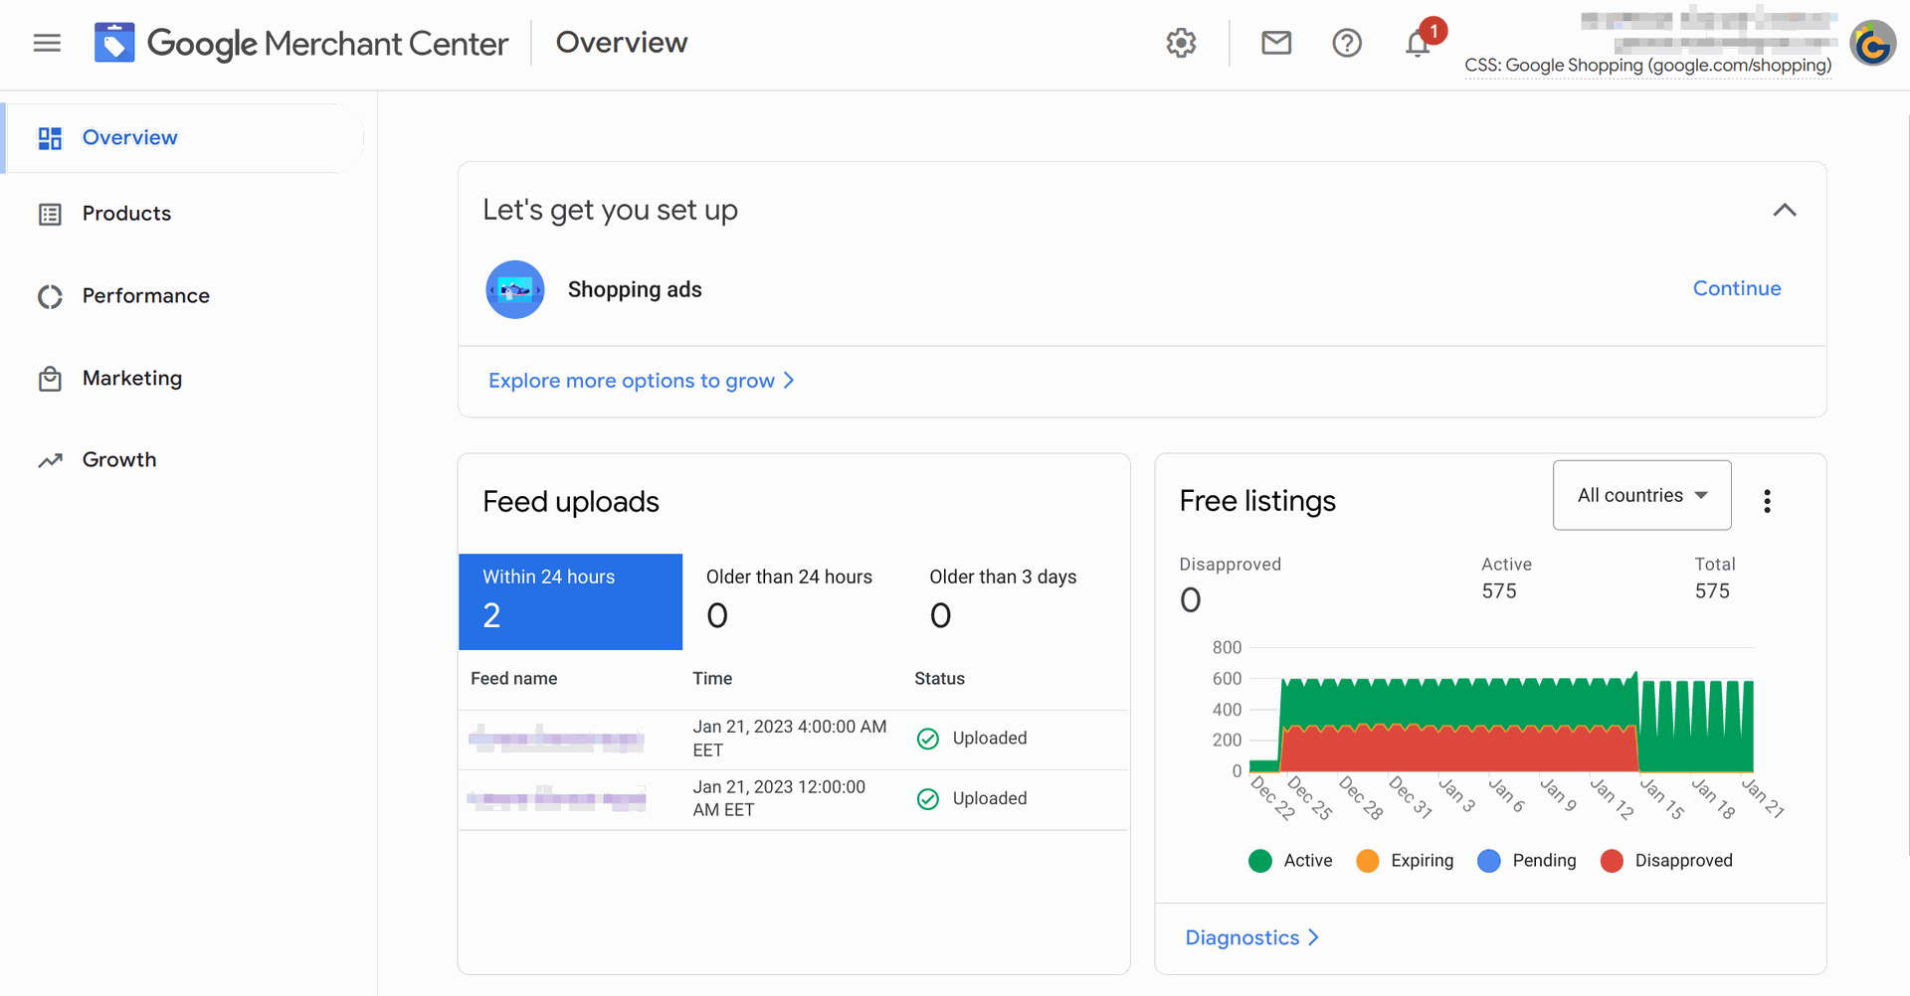Click the blurred feed name in the 4:00:00 AM row
This screenshot has width=1910, height=996.
(x=556, y=739)
